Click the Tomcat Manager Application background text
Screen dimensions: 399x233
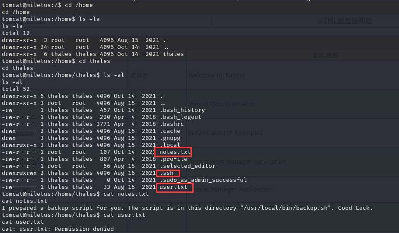click(229, 189)
